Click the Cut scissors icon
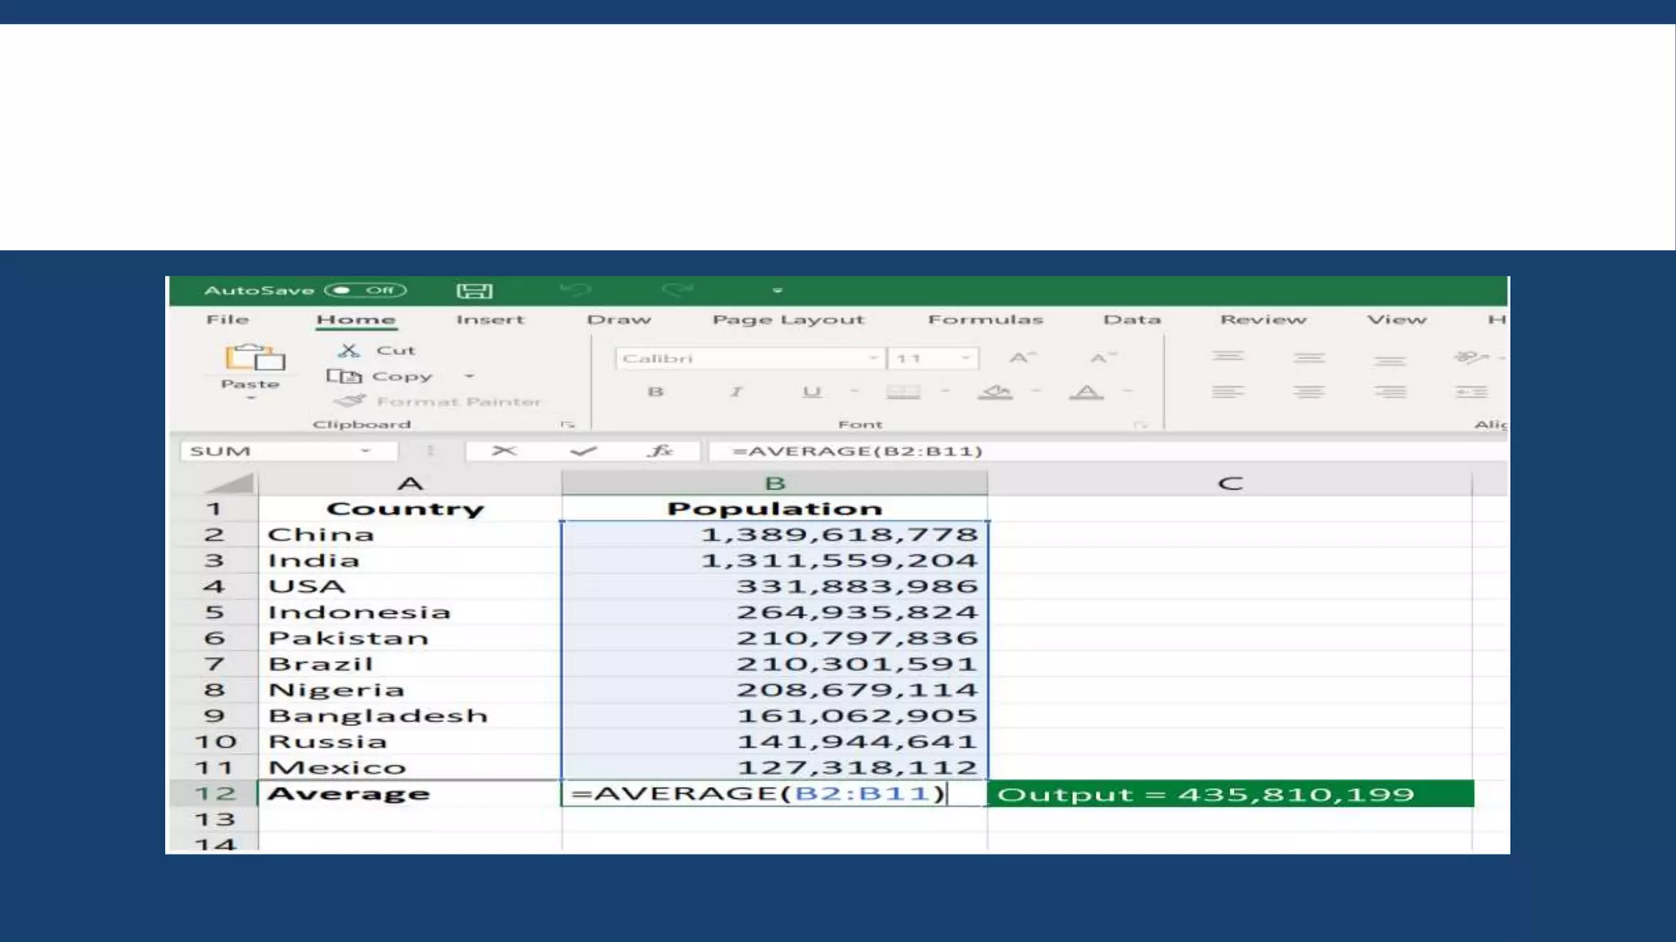Screen dimensions: 1676x942 click(x=349, y=351)
